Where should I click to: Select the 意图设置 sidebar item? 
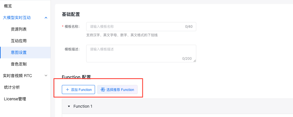(x=19, y=52)
